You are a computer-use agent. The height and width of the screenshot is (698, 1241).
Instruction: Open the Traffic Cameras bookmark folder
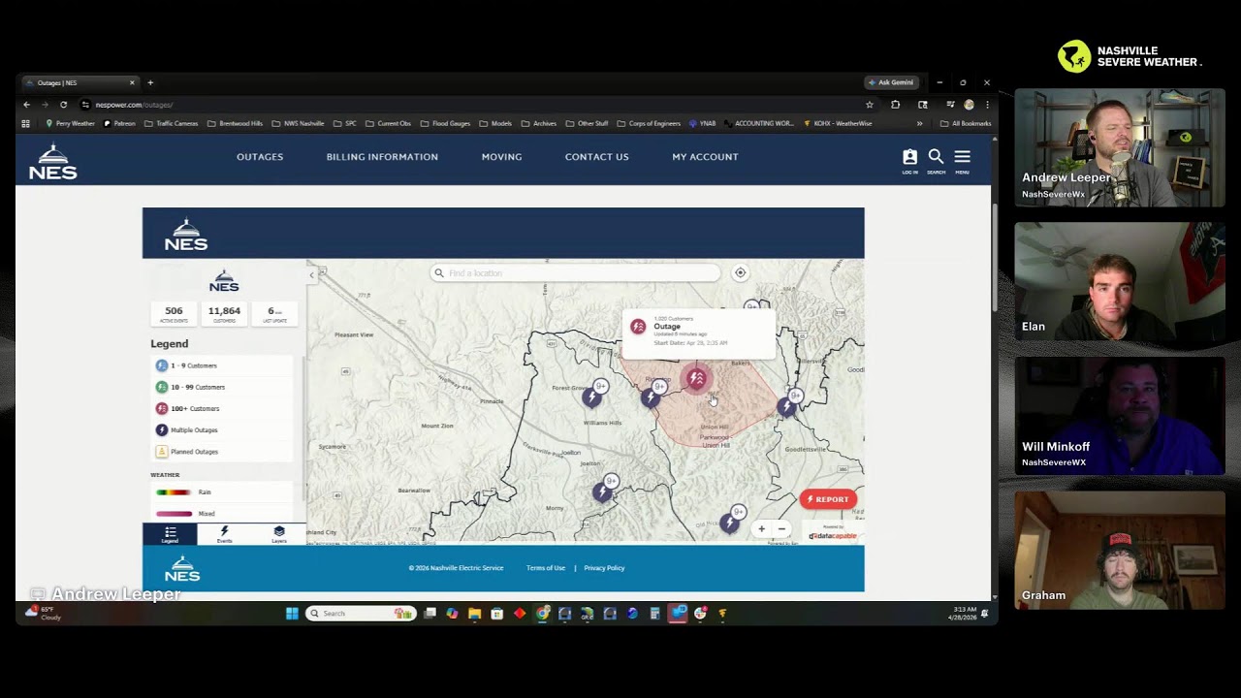pos(171,123)
